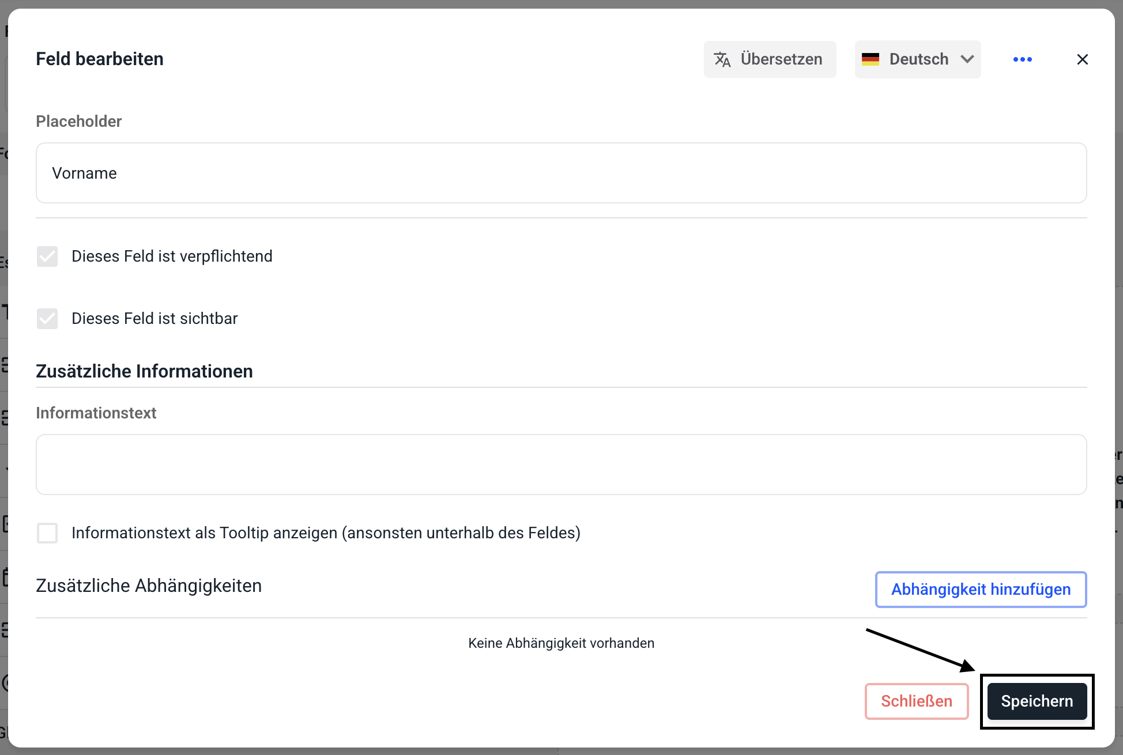Click the translate icon inside Übersetzen button
The width and height of the screenshot is (1123, 755).
click(x=722, y=59)
